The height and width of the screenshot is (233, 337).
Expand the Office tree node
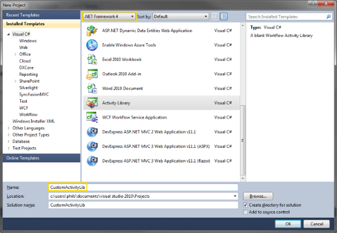point(16,54)
